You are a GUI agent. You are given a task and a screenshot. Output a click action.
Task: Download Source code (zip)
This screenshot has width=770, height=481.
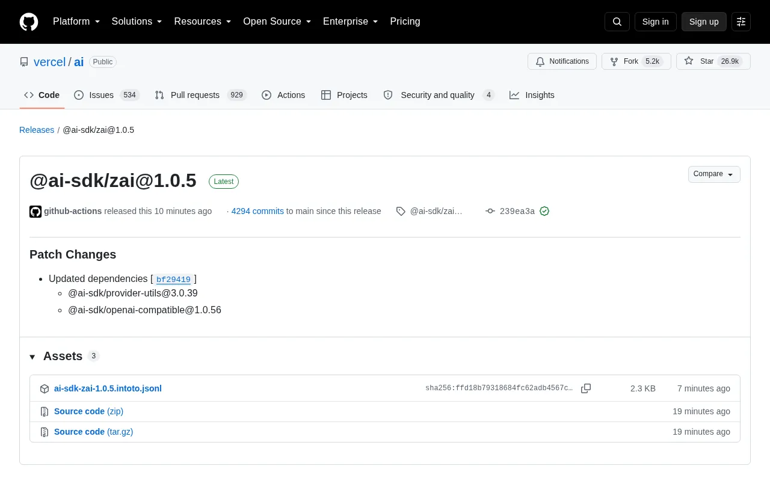coord(88,411)
